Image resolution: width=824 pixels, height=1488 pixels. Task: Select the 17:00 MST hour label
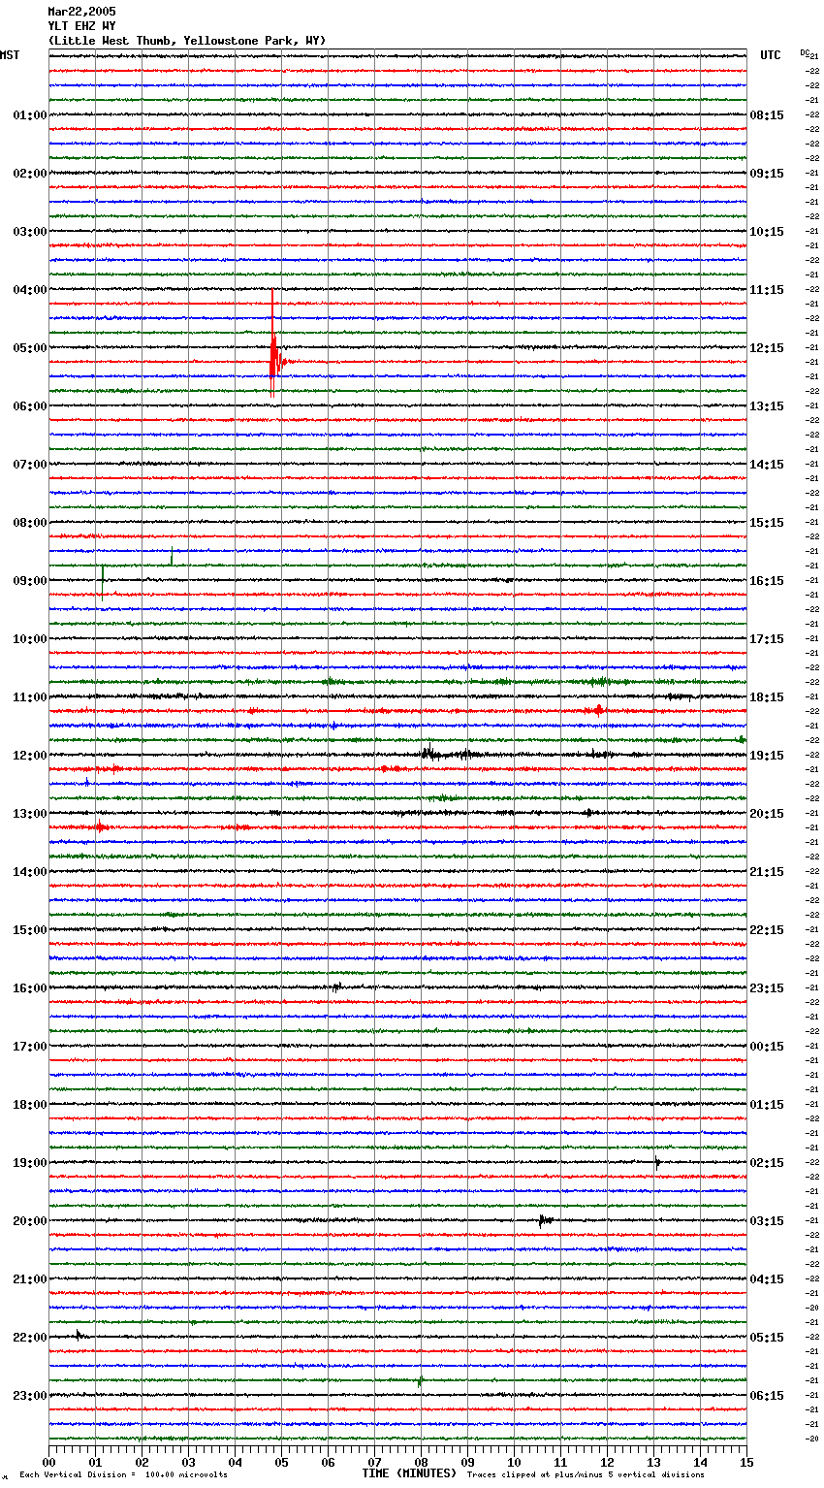30,1047
